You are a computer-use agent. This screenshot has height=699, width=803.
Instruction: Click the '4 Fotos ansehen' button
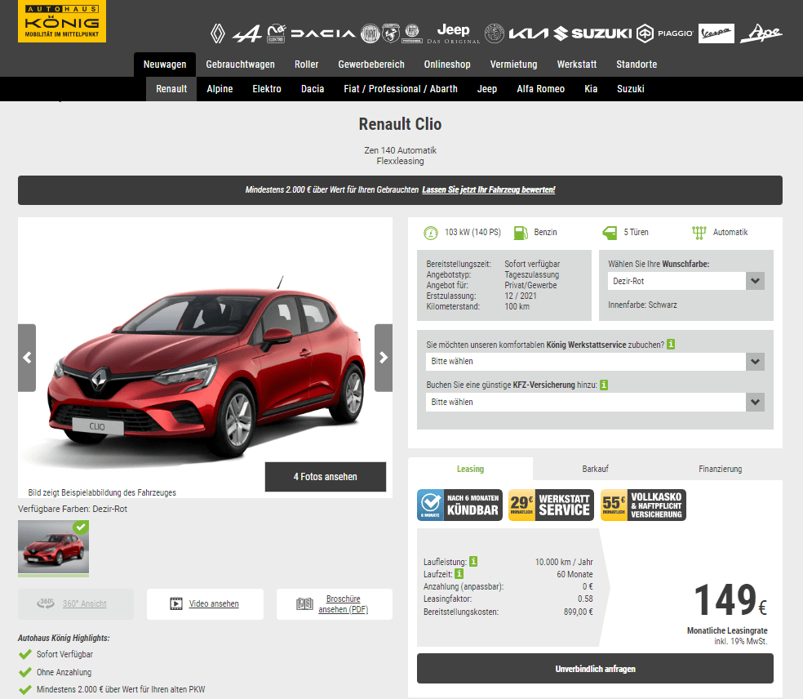(x=325, y=477)
